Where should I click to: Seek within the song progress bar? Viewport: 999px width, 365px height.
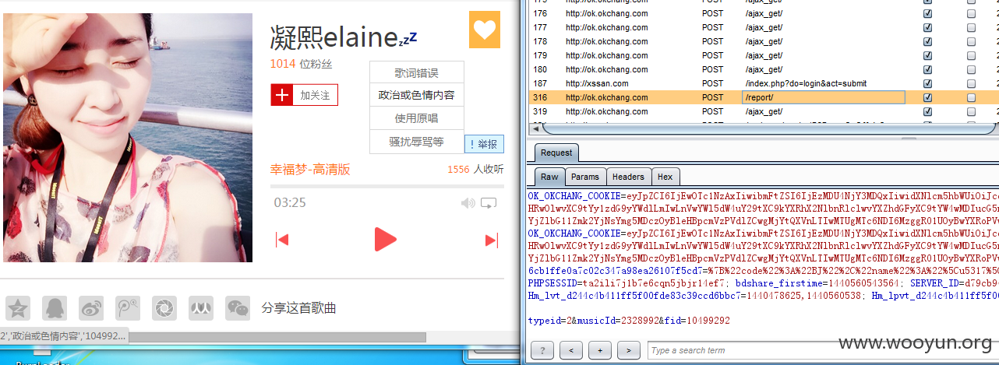387,187
